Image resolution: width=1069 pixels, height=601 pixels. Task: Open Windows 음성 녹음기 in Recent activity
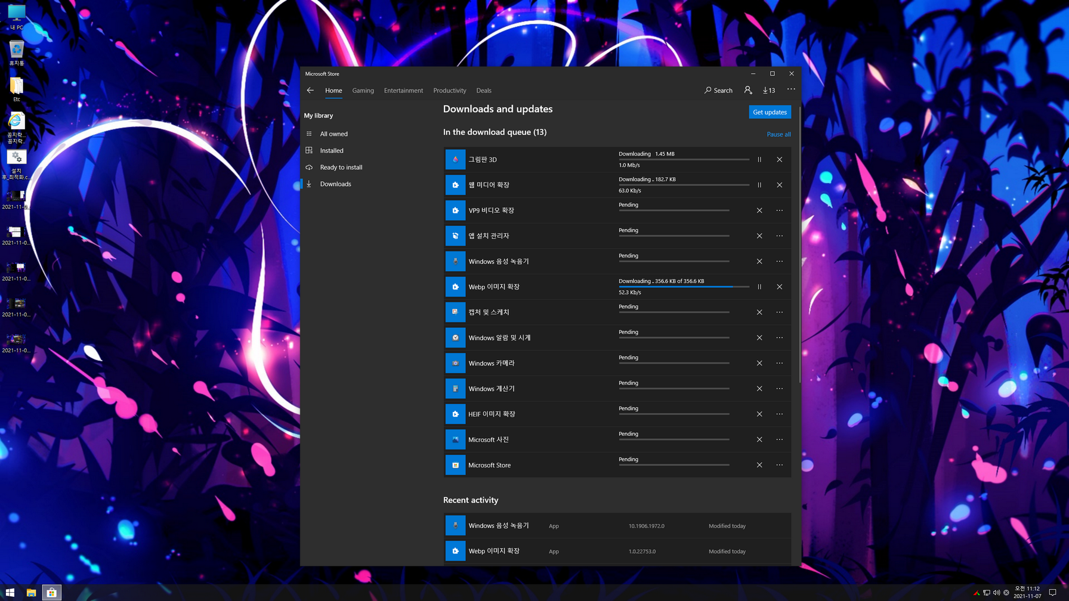(617, 526)
